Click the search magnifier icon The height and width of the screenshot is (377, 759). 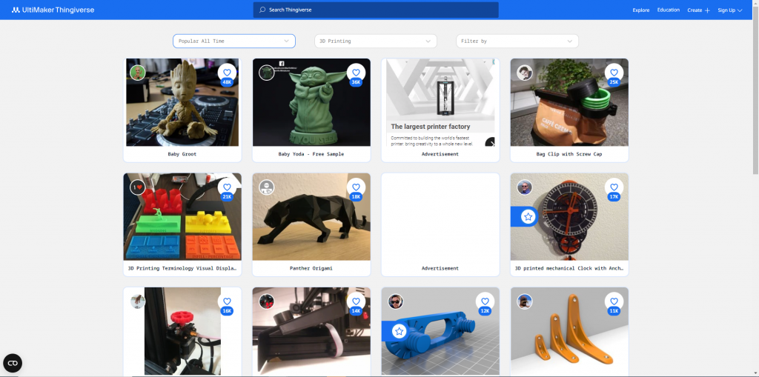click(262, 10)
